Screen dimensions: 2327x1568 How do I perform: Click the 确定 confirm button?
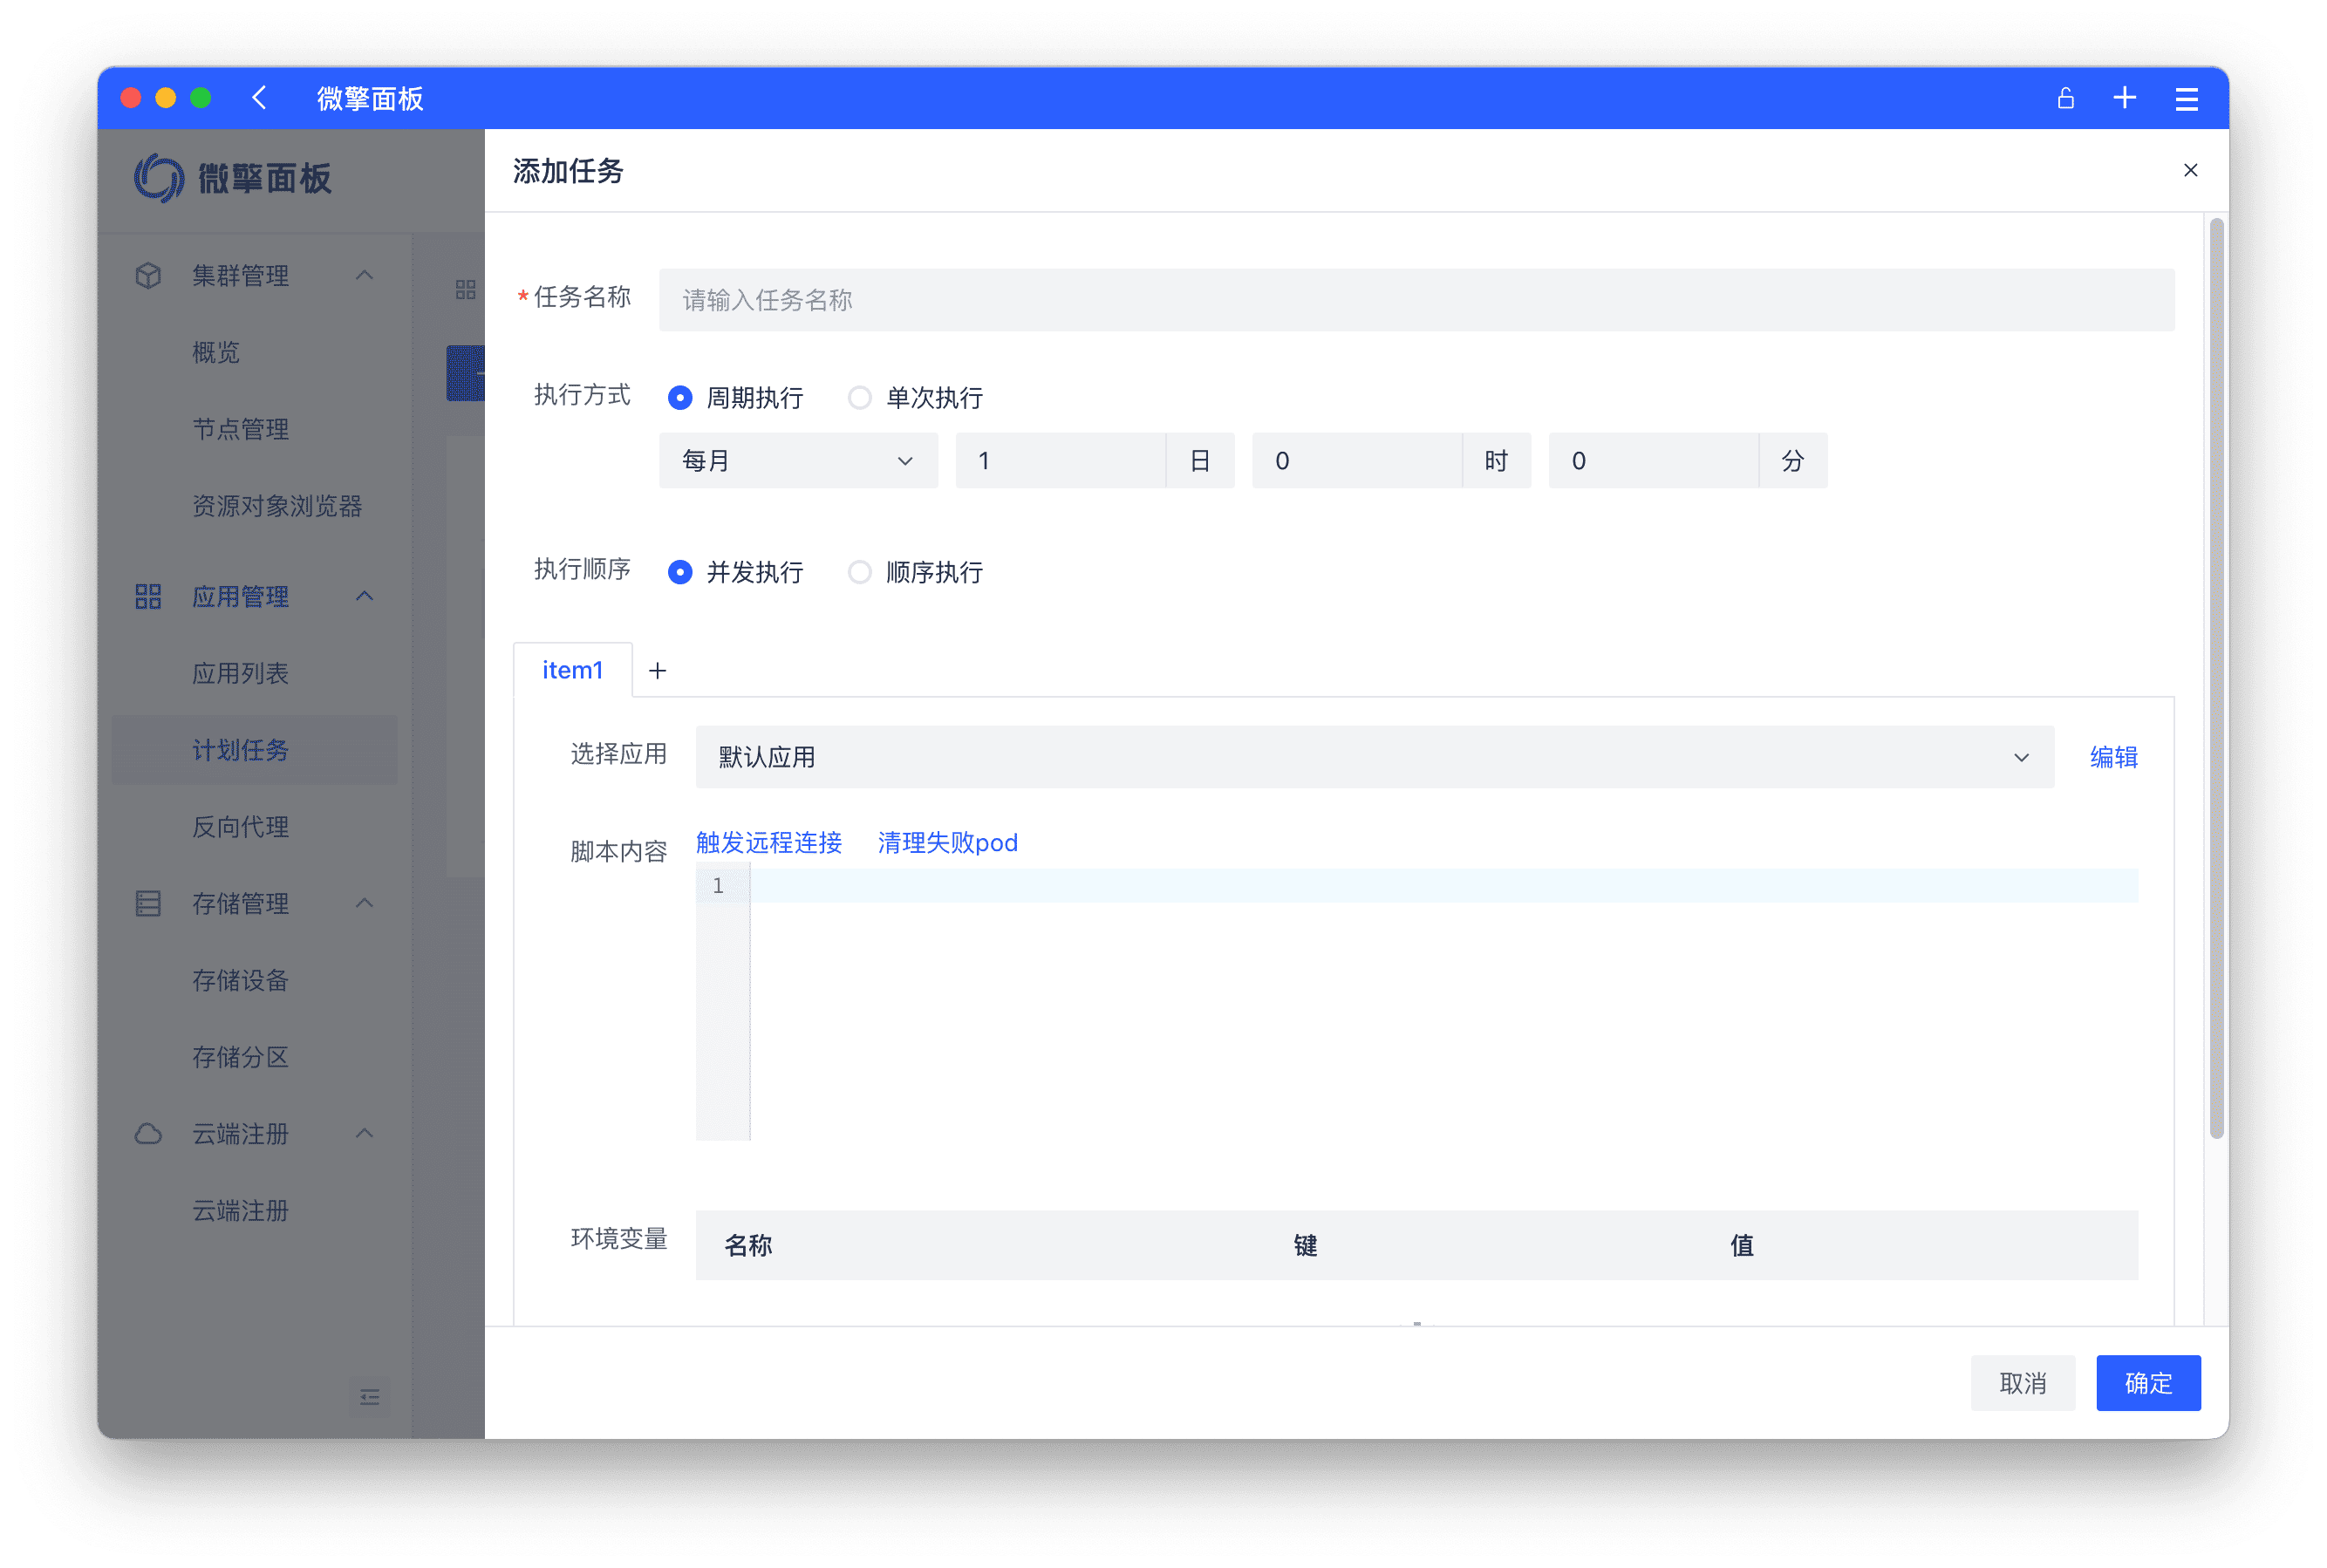click(2147, 1383)
